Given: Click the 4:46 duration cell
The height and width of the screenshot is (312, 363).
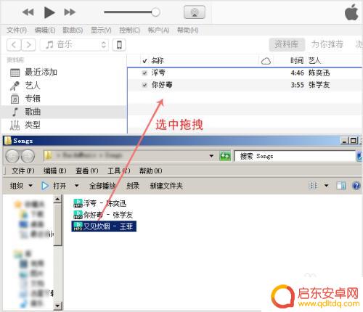Looking at the screenshot, I should [x=298, y=73].
